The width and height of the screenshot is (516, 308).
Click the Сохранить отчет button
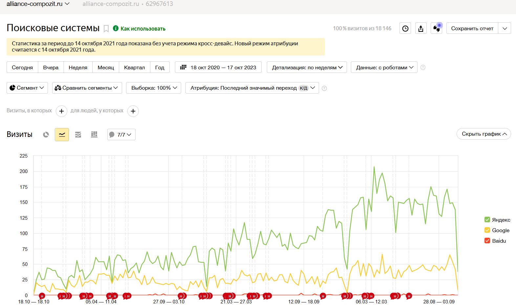pyautogui.click(x=472, y=28)
